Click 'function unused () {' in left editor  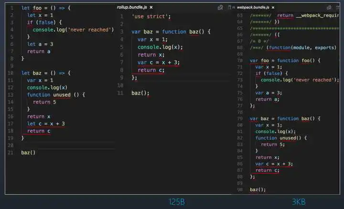point(56,95)
